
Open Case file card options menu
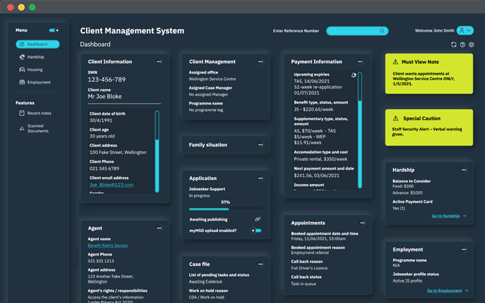pyautogui.click(x=261, y=264)
